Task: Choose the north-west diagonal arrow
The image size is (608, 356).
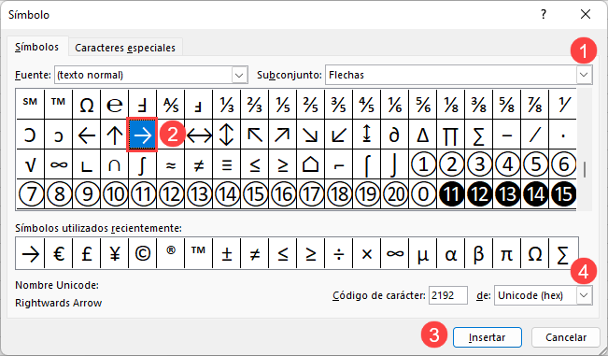Action: (x=255, y=135)
